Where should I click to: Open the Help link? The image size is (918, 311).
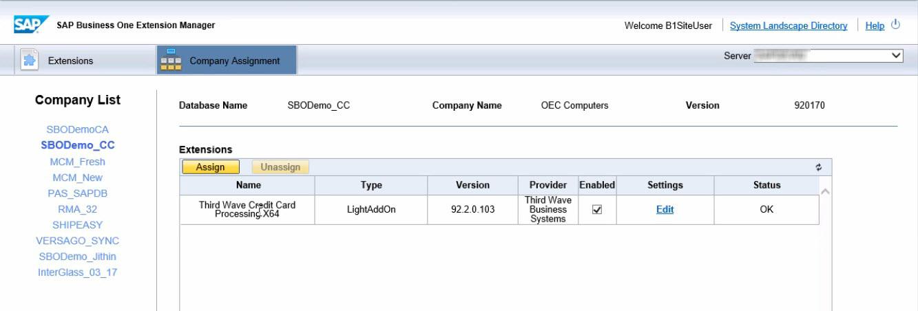tap(875, 25)
